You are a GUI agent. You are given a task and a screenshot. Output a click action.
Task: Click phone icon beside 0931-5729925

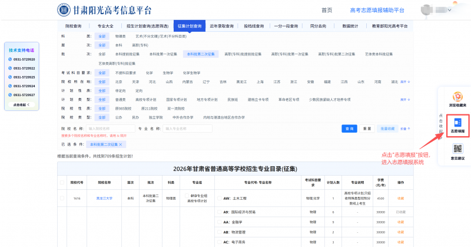pyautogui.click(x=10, y=77)
